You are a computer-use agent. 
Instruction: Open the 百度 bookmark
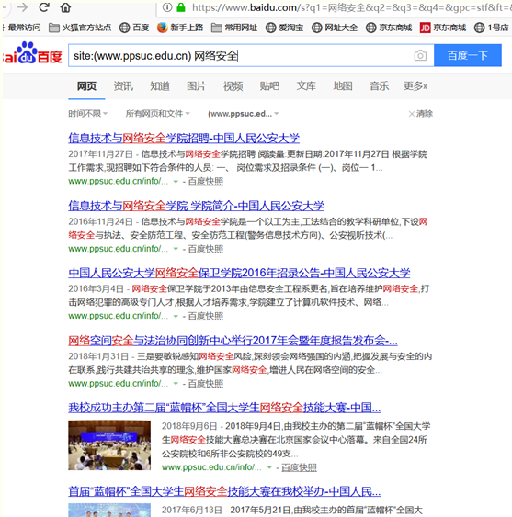134,28
